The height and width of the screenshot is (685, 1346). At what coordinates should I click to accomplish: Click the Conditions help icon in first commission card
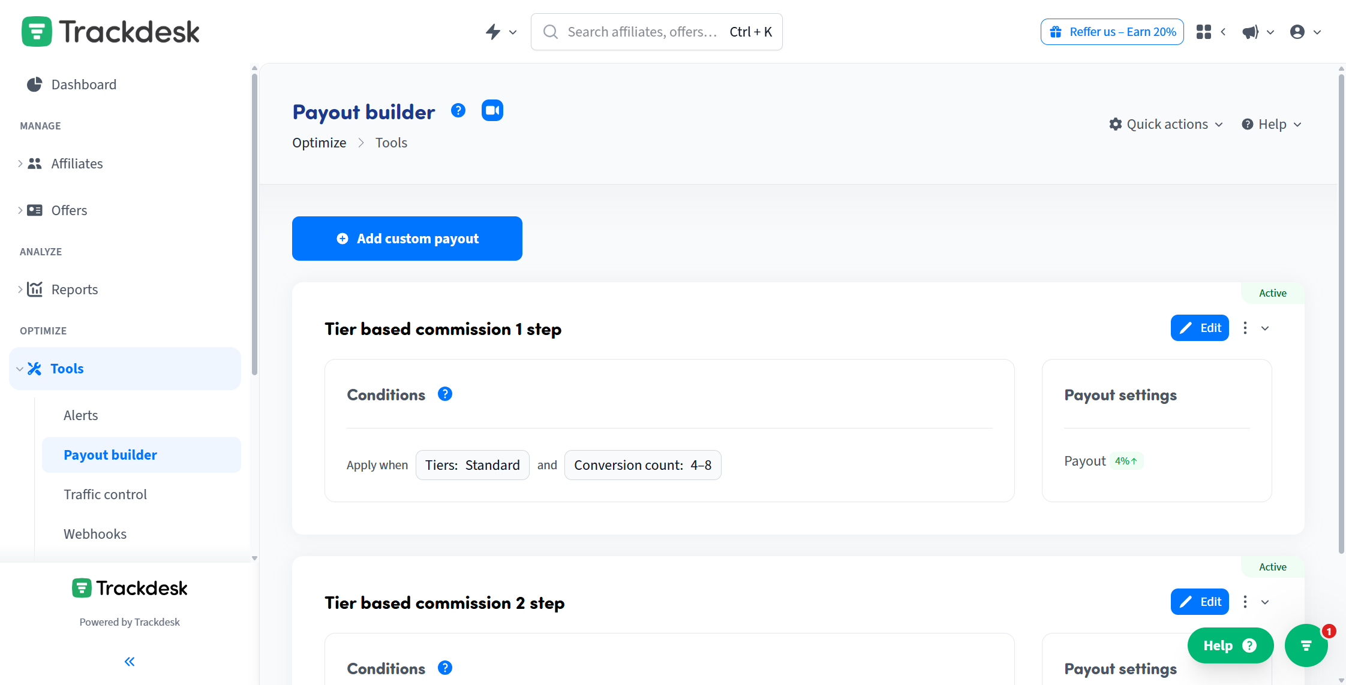click(x=445, y=394)
